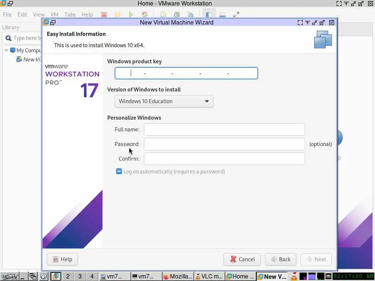Open the VM menu
The height and width of the screenshot is (281, 375).
click(54, 15)
